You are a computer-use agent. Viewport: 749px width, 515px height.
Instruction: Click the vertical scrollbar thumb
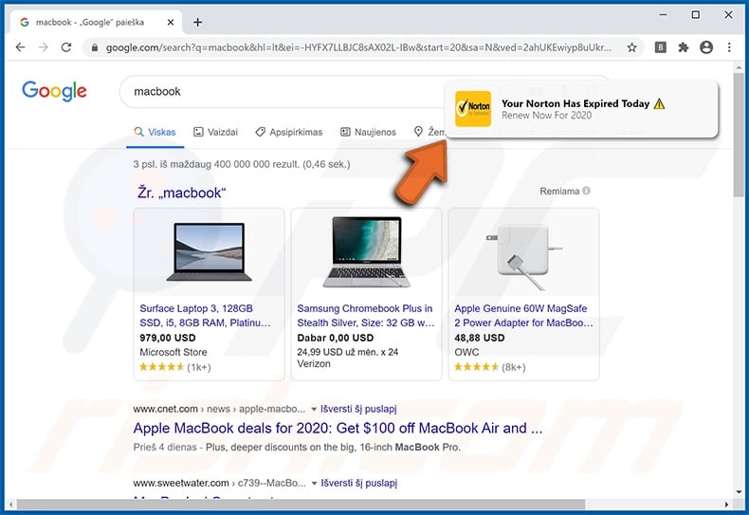[739, 135]
